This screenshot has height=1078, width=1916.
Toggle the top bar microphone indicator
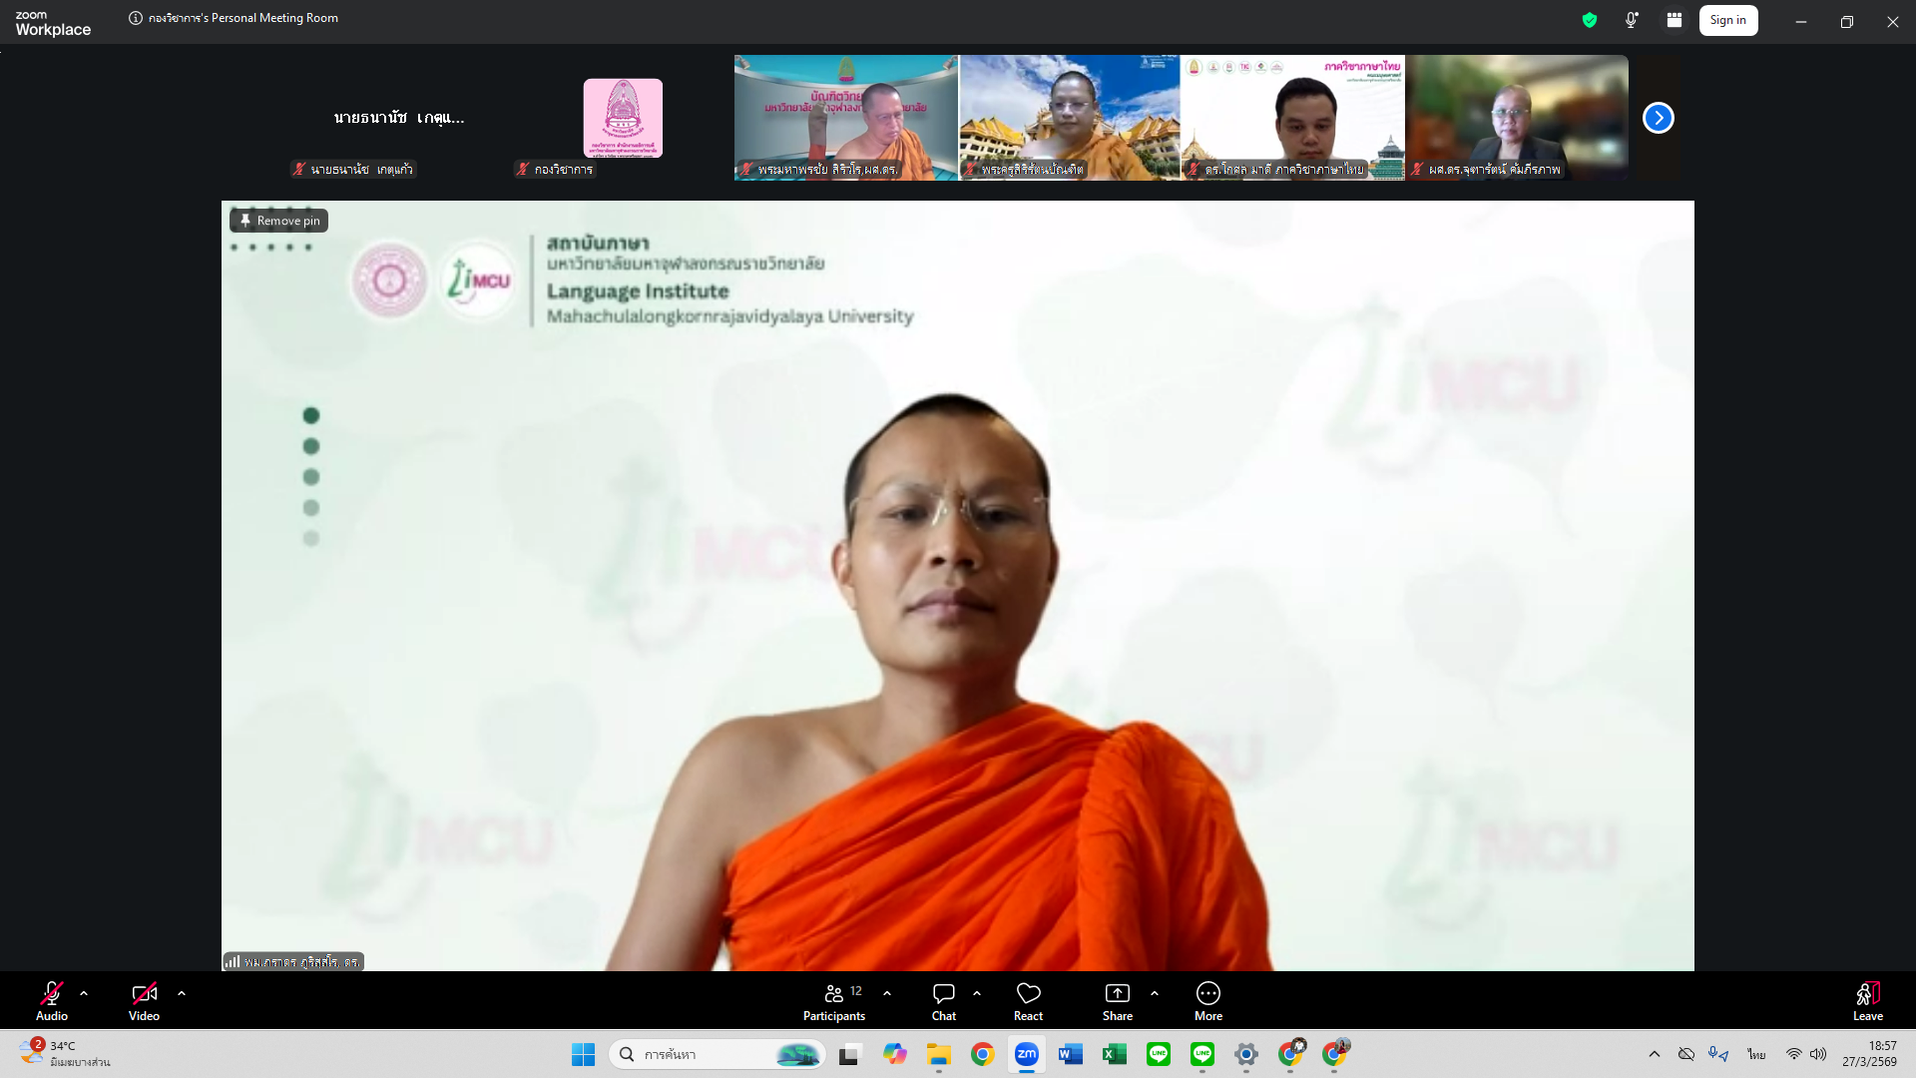(x=1632, y=20)
